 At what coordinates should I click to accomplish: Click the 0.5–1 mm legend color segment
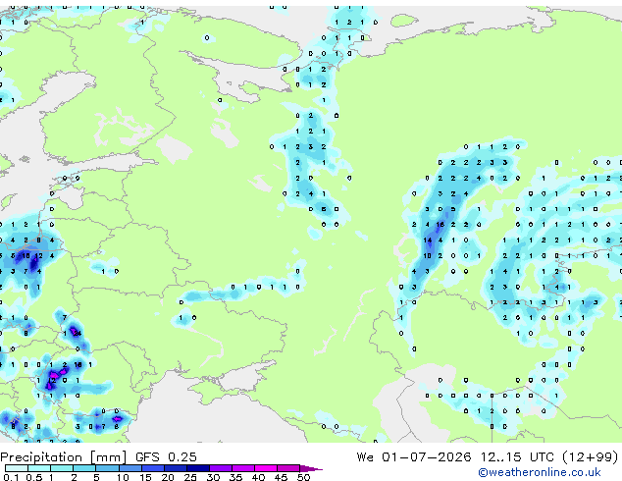pyautogui.click(x=39, y=468)
